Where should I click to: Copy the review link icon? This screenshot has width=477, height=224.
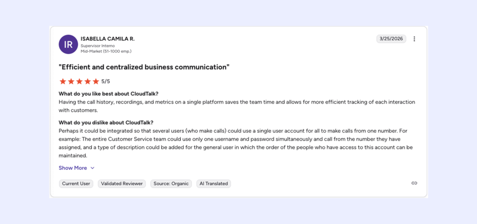[x=414, y=183]
